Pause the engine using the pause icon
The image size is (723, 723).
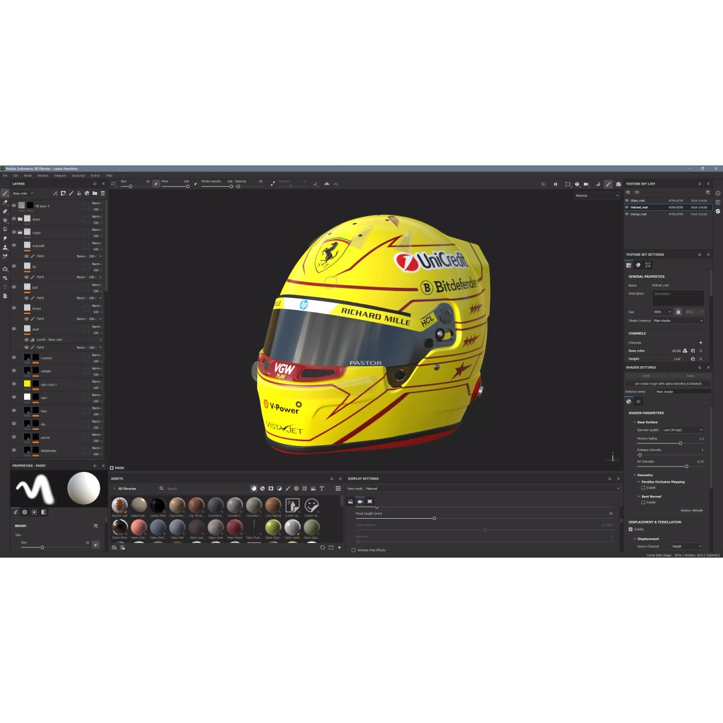pos(556,184)
